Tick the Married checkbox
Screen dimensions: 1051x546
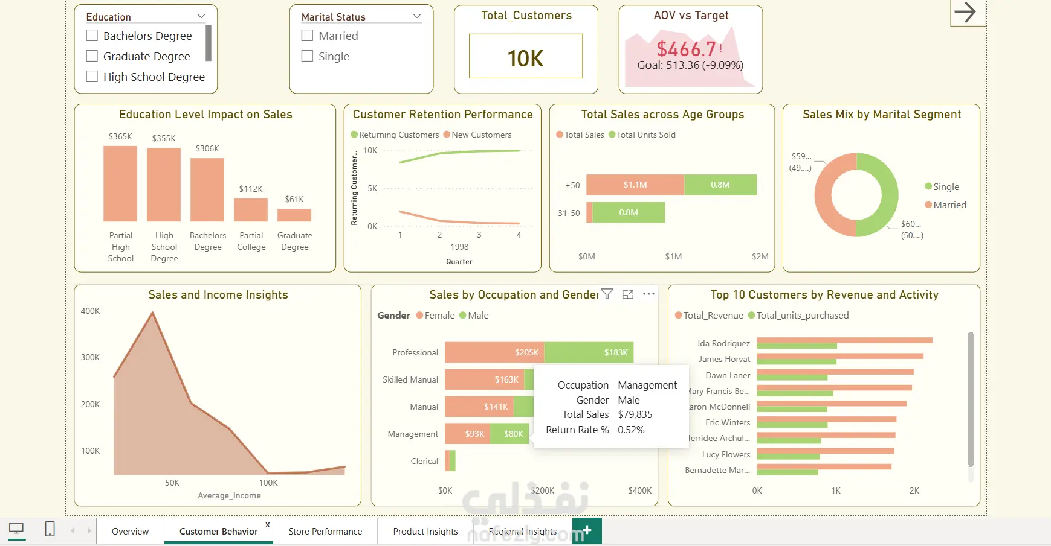(x=307, y=36)
